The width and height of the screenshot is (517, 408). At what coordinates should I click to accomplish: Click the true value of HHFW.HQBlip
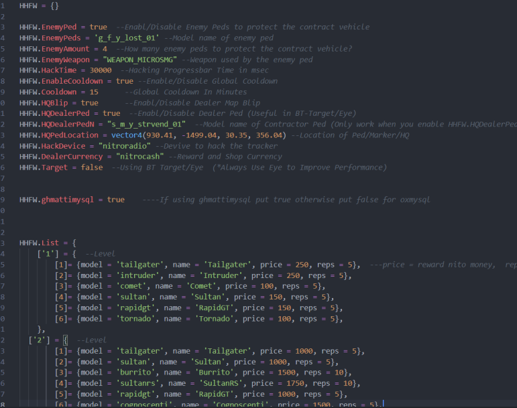click(90, 103)
